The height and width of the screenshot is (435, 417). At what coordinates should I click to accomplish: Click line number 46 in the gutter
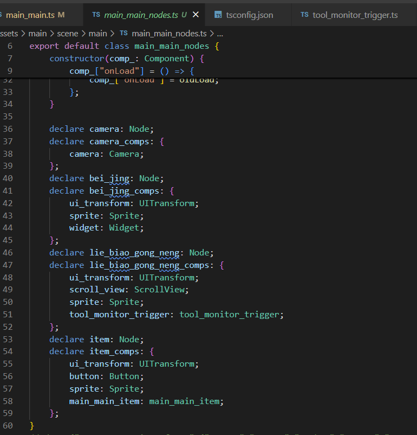(8, 253)
